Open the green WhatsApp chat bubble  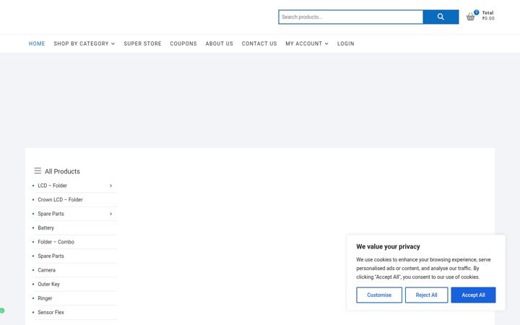tap(2, 311)
